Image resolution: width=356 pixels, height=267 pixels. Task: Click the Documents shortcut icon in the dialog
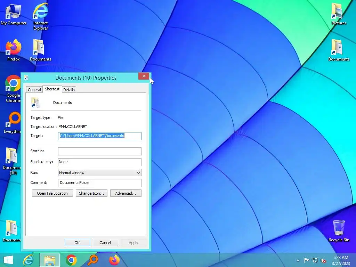pyautogui.click(x=35, y=103)
